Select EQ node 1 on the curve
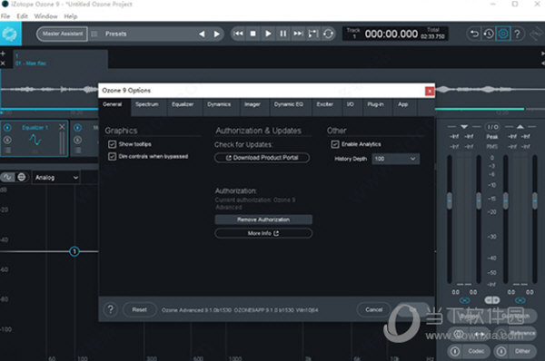 [74, 251]
